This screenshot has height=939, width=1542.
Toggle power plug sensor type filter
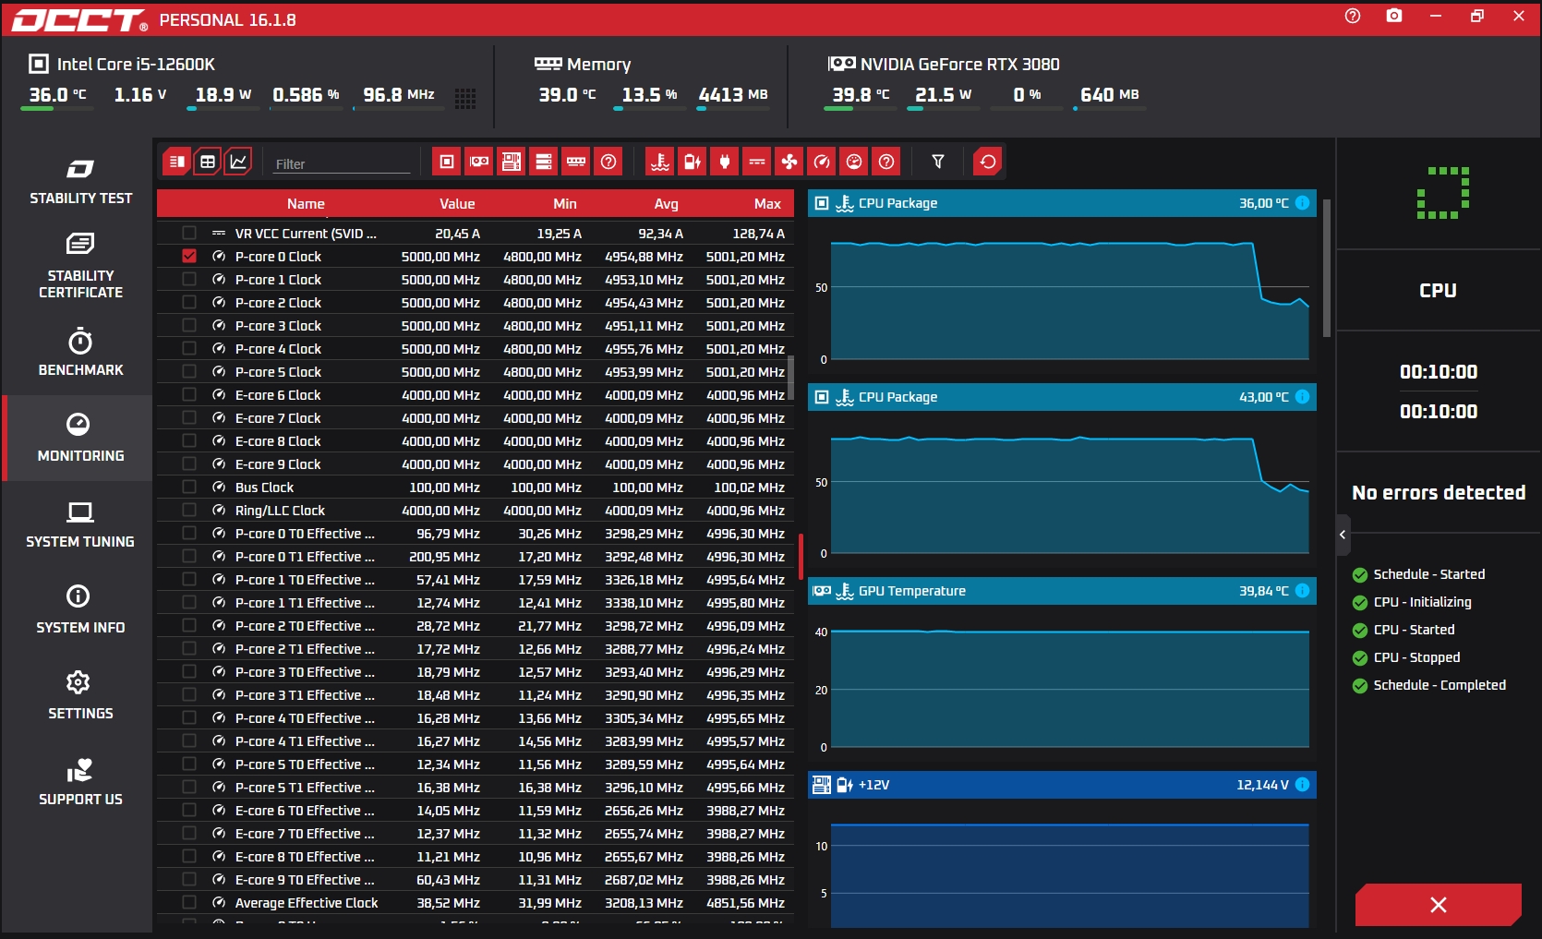(x=725, y=162)
